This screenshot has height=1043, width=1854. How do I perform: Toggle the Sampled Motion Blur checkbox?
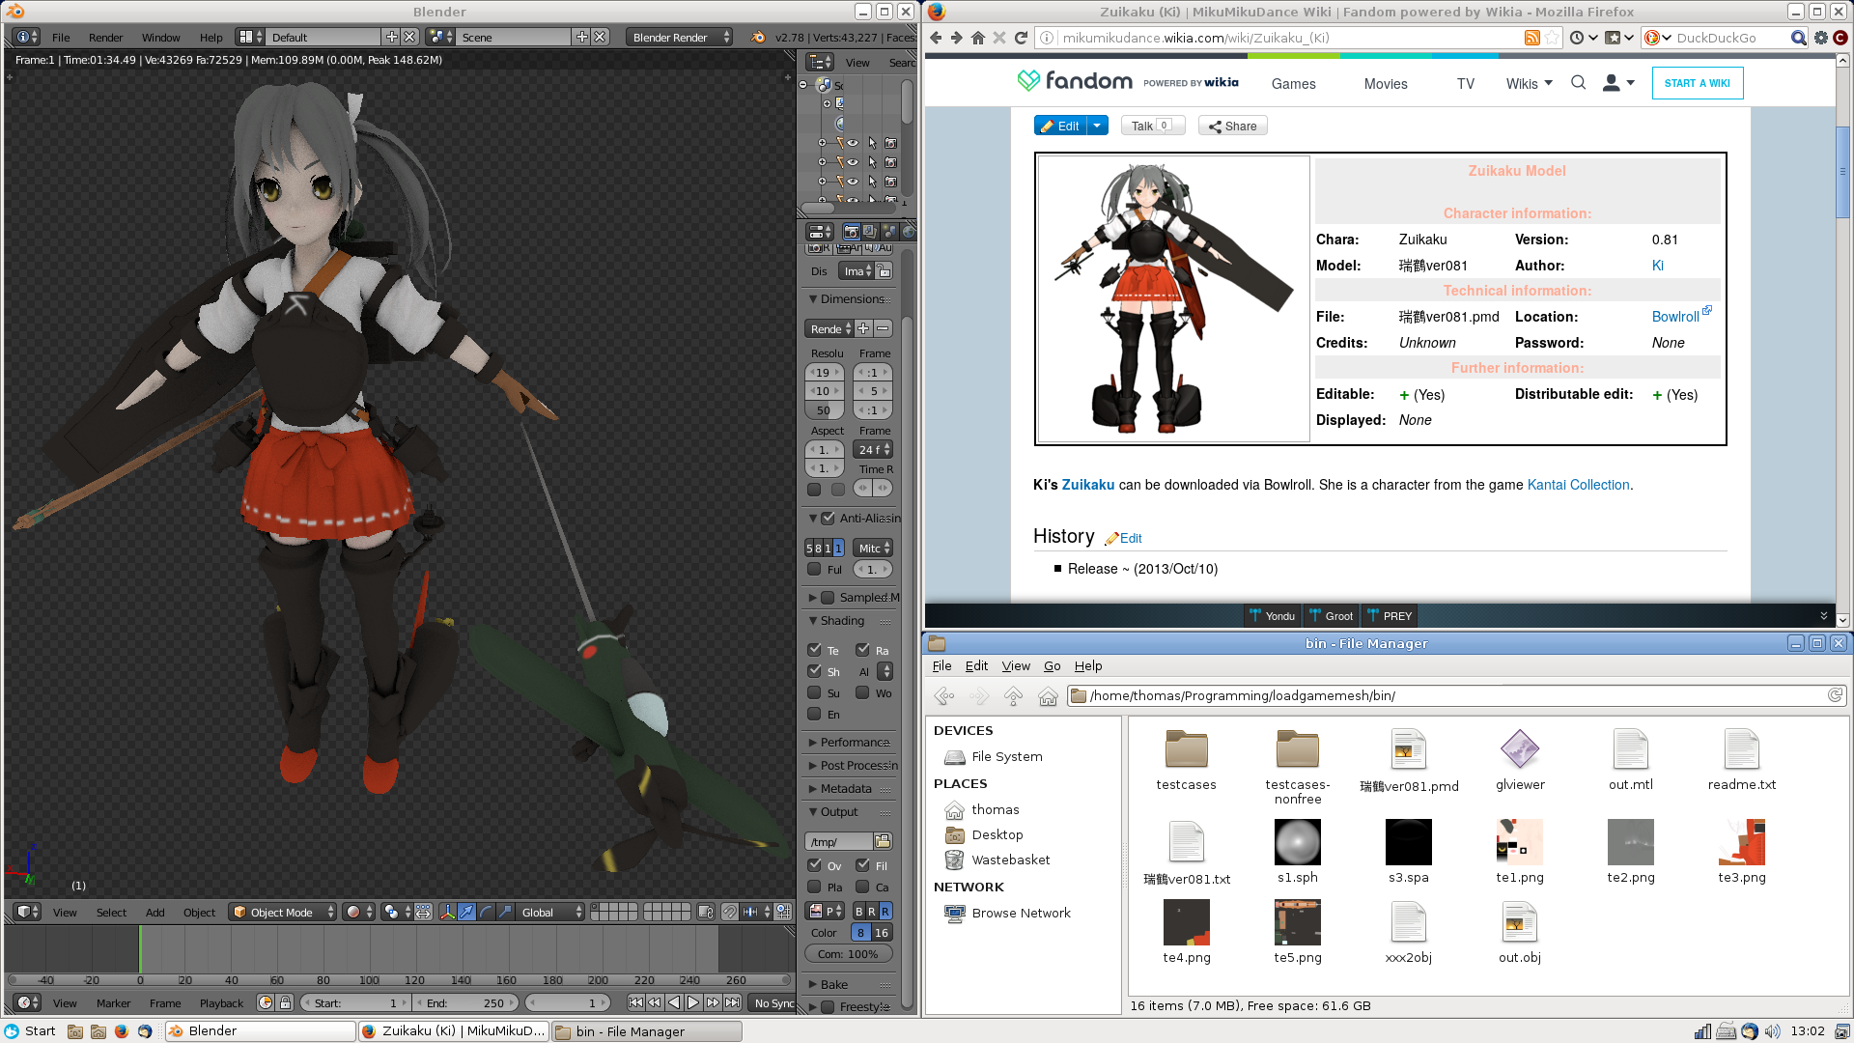coord(828,598)
